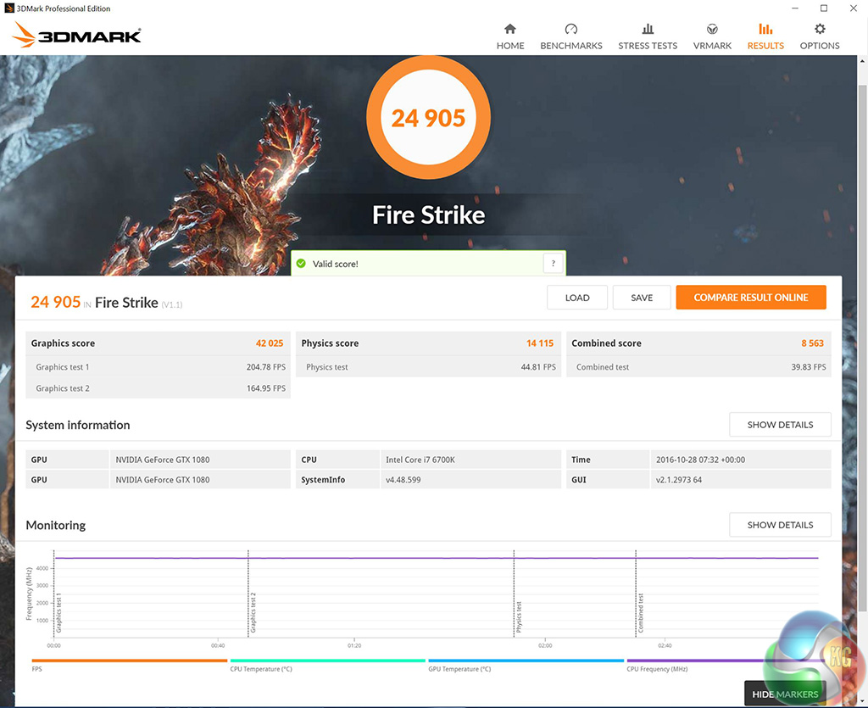Viewport: 868px width, 708px height.
Task: Click the Physics test 44.81 FPS value
Action: tap(538, 367)
